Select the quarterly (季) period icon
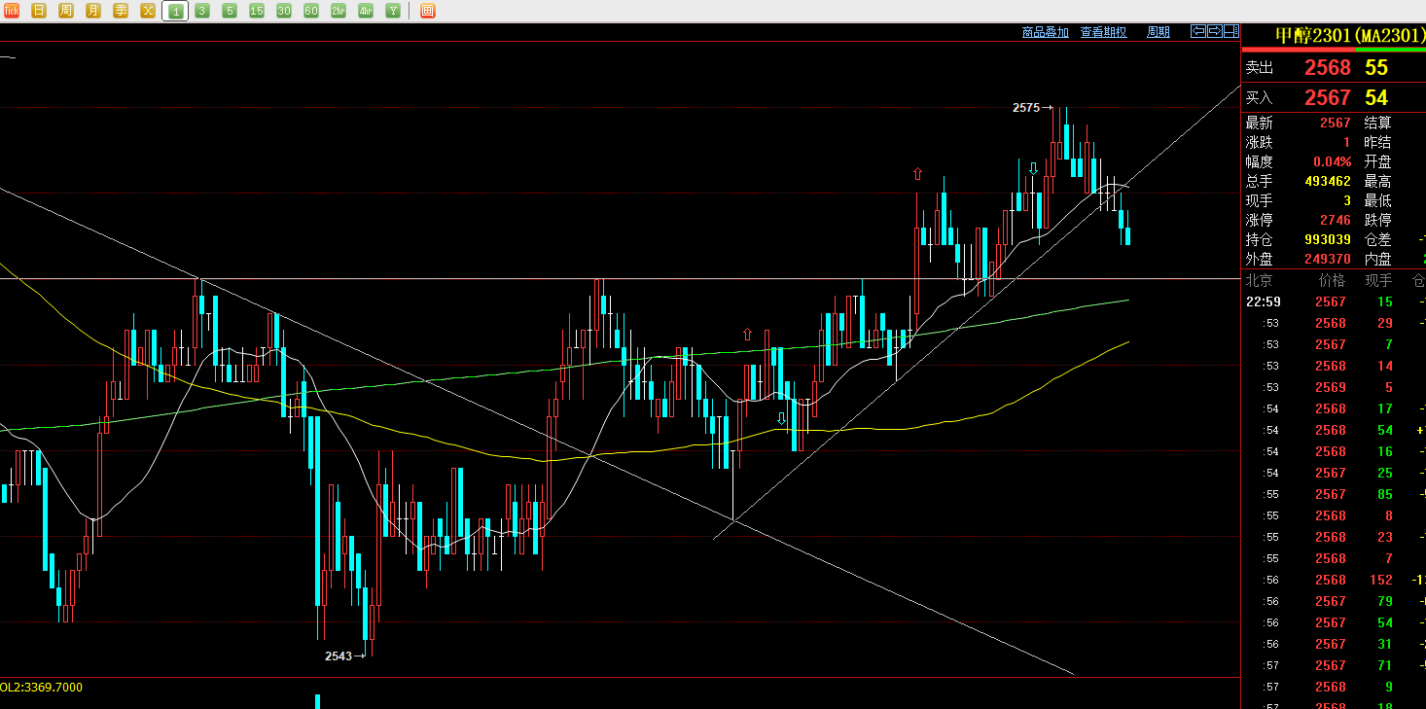Image resolution: width=1426 pixels, height=709 pixels. point(121,11)
